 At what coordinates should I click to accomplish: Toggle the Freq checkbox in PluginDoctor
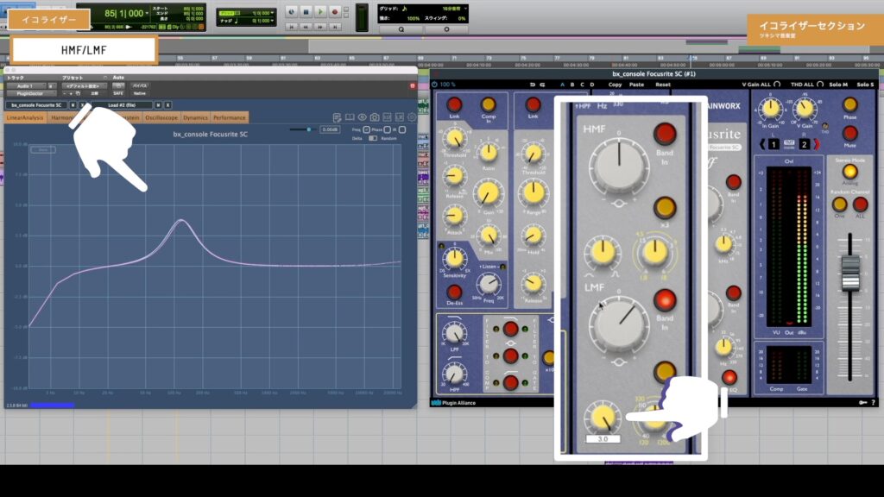pyautogui.click(x=366, y=129)
